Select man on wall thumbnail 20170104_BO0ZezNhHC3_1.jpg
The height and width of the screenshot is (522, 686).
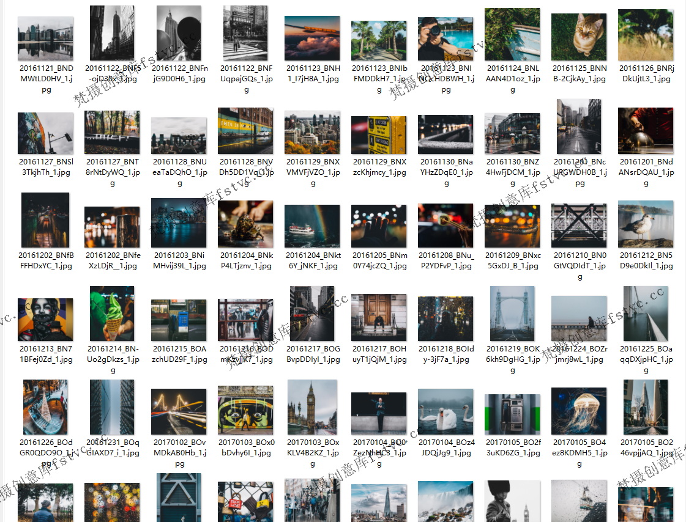tap(379, 413)
